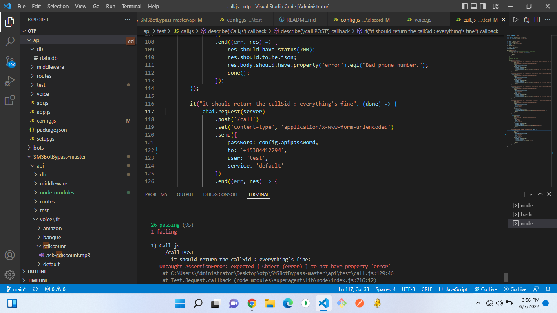Toggle the Primary Side Bar layout button

click(x=465, y=6)
